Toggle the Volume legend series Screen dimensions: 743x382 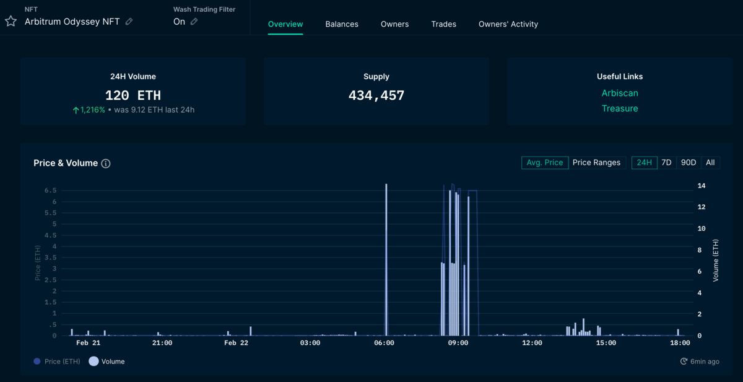pyautogui.click(x=94, y=362)
